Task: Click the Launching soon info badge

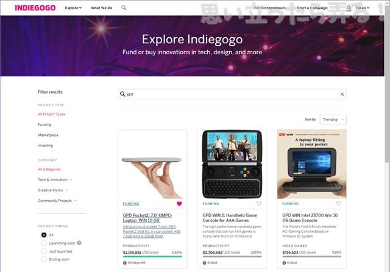Action: click(79, 243)
